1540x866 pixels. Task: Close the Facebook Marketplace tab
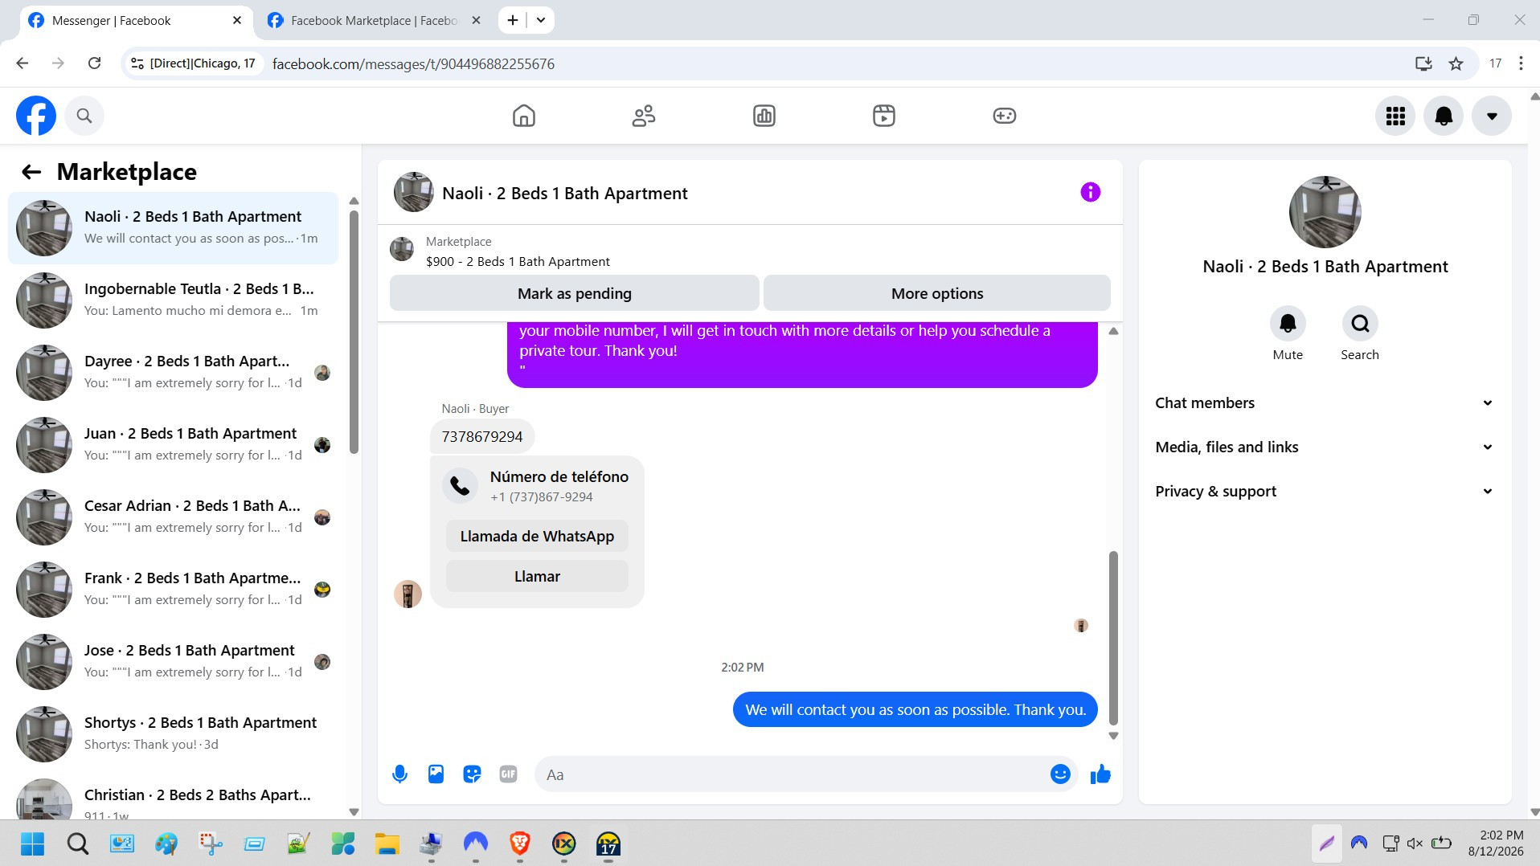click(476, 20)
